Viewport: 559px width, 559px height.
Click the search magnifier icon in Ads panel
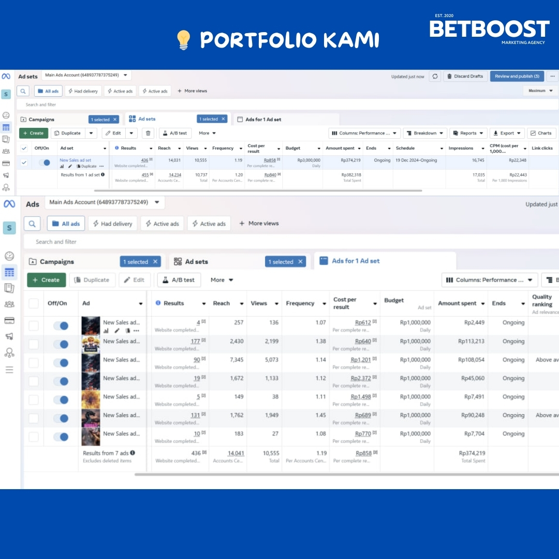pyautogui.click(x=32, y=224)
